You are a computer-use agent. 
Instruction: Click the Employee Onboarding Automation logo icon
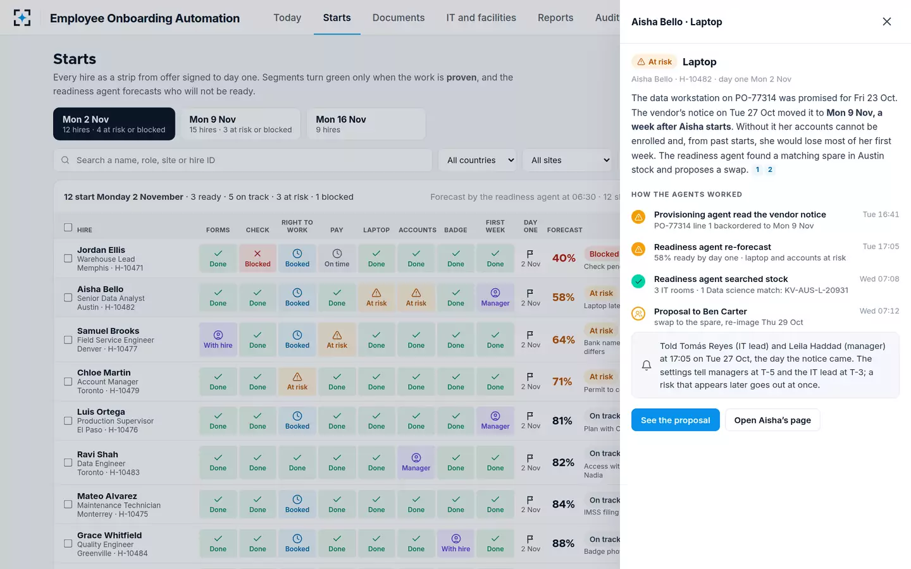click(x=22, y=18)
